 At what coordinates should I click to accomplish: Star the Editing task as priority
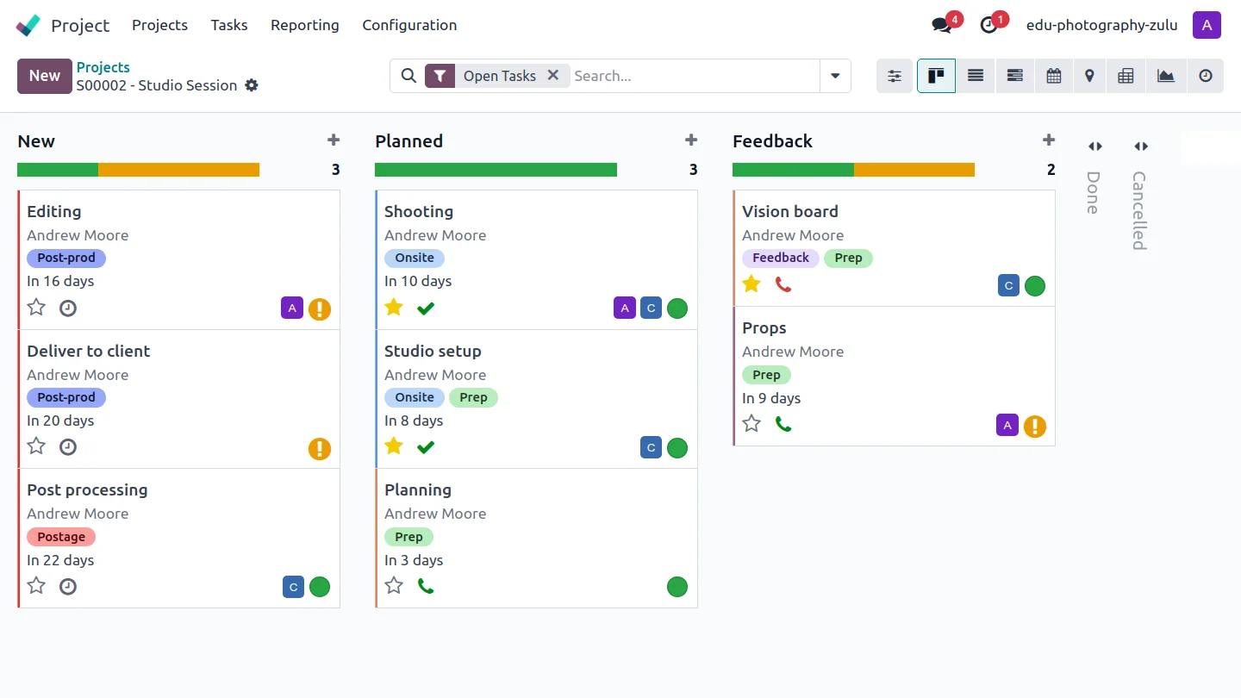click(36, 307)
